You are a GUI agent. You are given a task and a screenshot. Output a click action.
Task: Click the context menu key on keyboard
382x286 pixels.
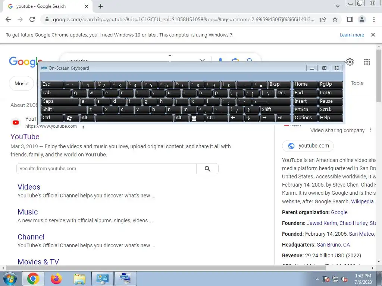pyautogui.click(x=197, y=118)
